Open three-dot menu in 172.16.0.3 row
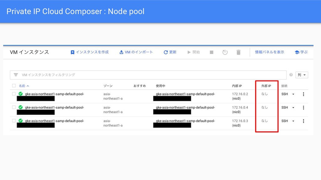 [x=303, y=121]
